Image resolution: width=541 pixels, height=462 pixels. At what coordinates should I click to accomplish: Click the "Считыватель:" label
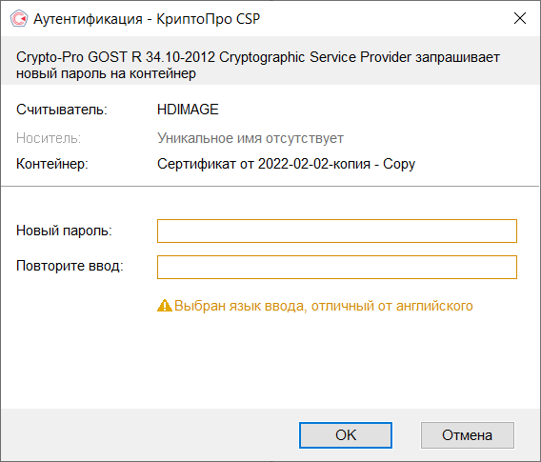pos(62,110)
